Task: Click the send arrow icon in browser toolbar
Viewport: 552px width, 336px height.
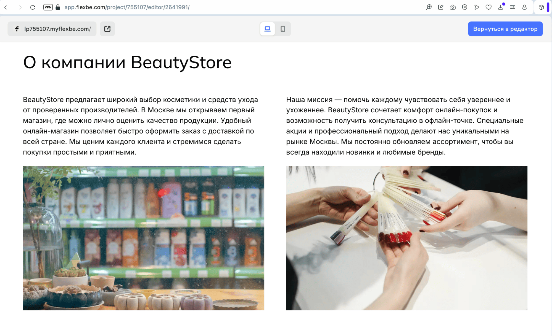Action: pos(477,7)
